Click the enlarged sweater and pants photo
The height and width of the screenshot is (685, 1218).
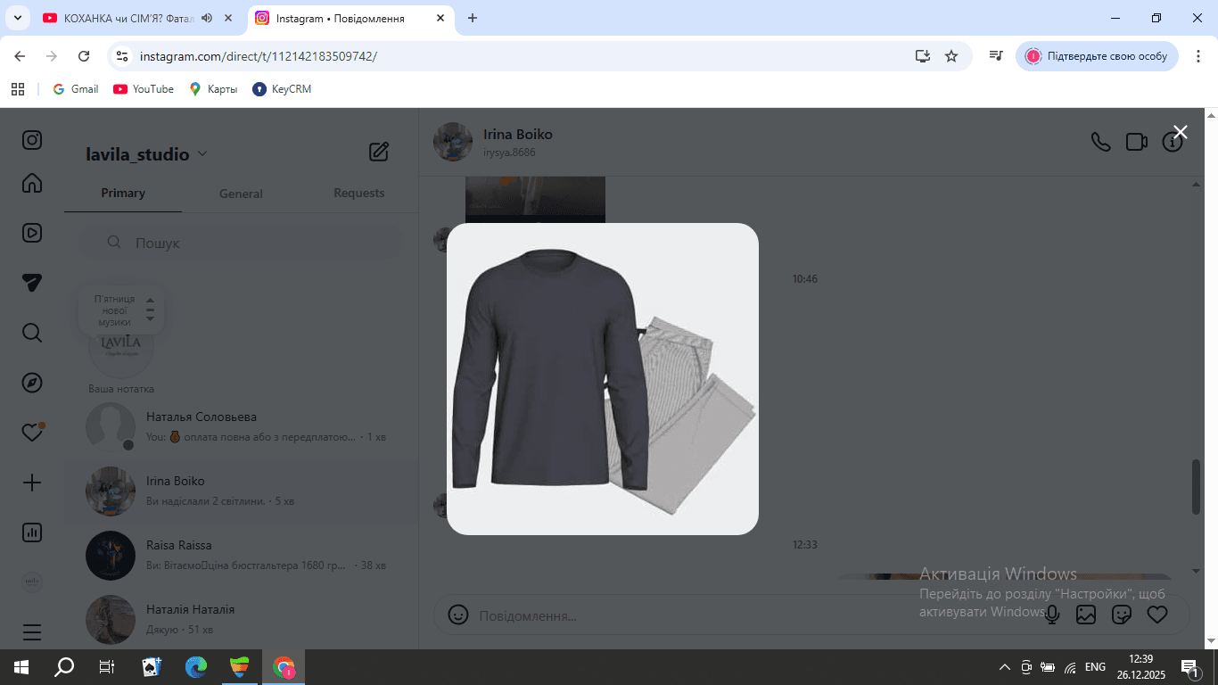603,379
